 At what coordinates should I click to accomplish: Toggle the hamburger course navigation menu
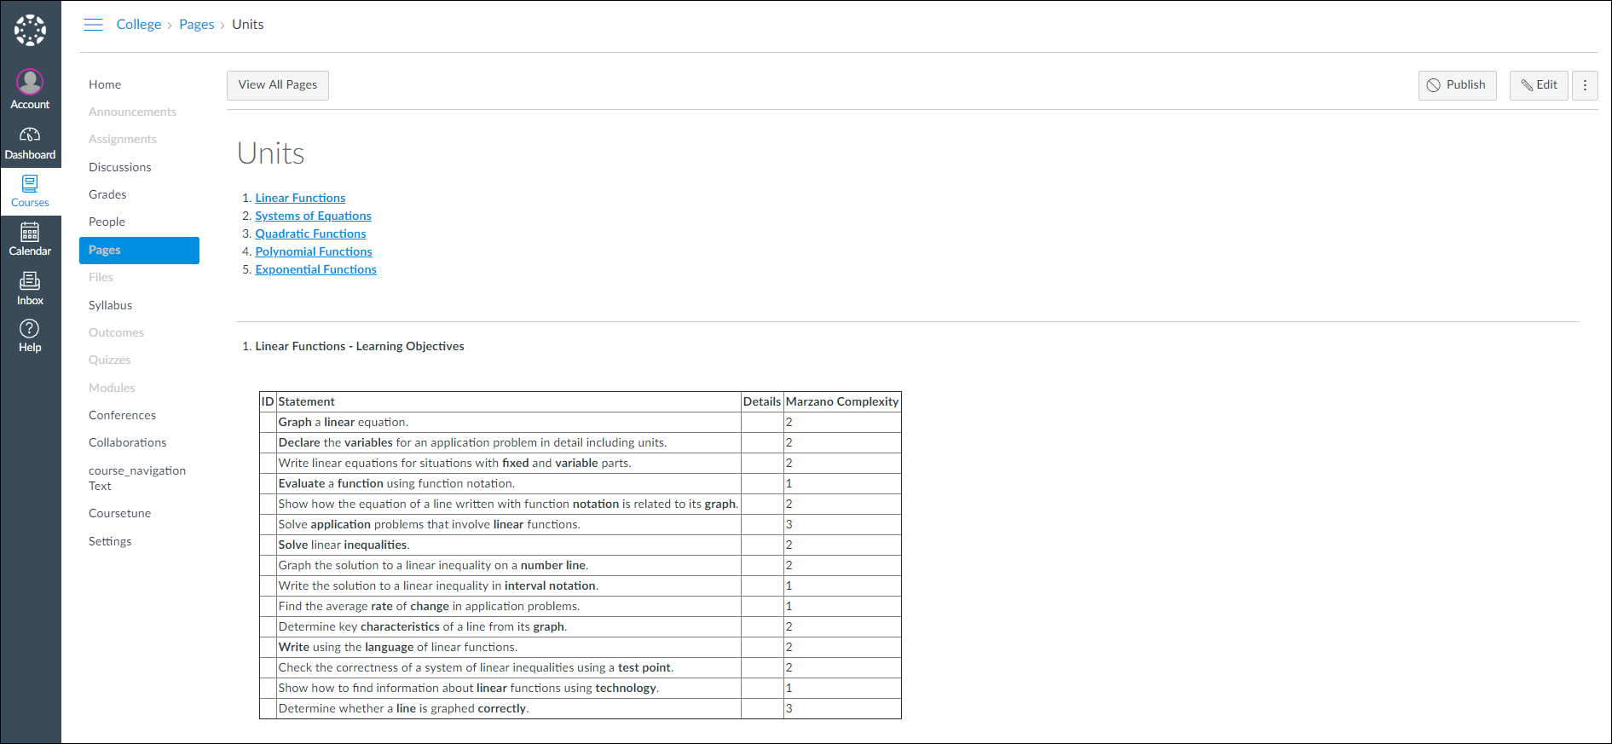(94, 25)
